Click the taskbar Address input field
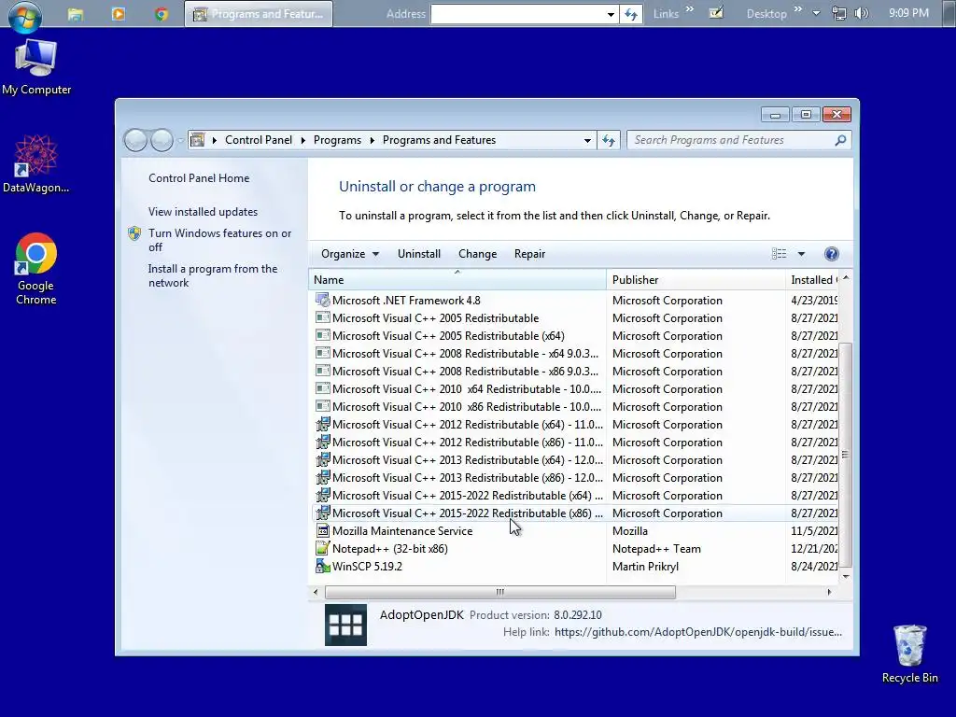 tap(517, 14)
